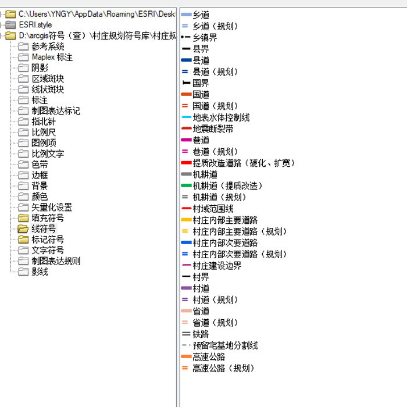Select the 乡道（规划）symbol
This screenshot has height=407, width=407.
point(209,26)
